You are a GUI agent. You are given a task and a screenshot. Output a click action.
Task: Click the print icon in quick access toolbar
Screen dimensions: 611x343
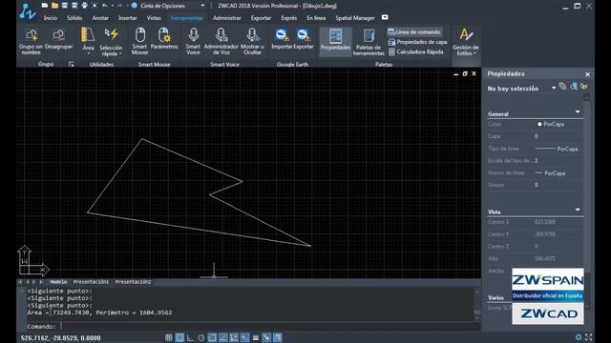click(x=84, y=6)
